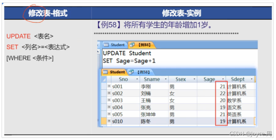Image resolution: width=276 pixels, height=140 pixels.
Task: Select the Sdept cell 语文系
Action: click(x=240, y=107)
